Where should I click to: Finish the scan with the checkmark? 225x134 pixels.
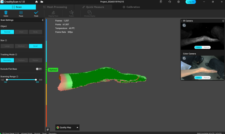point(36,13)
